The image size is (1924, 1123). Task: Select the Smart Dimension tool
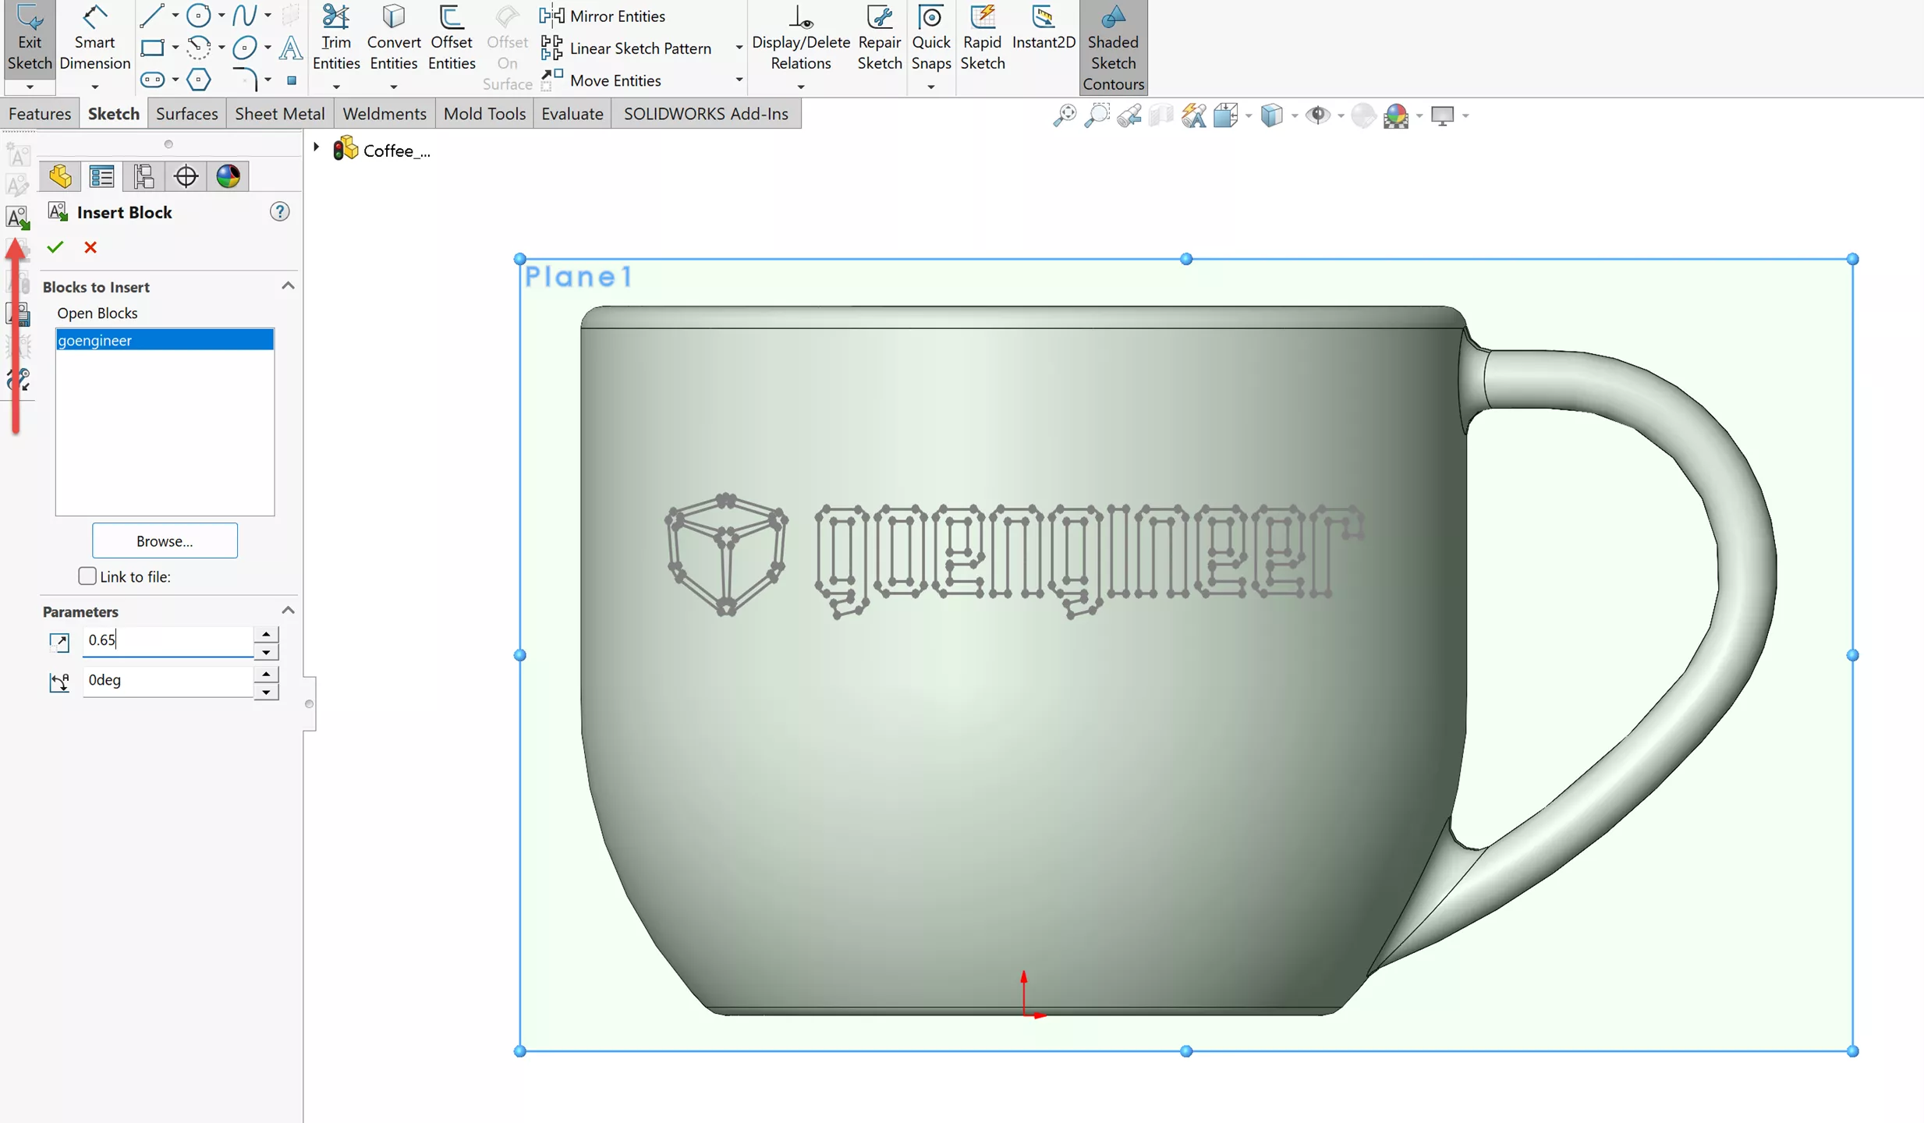point(94,37)
